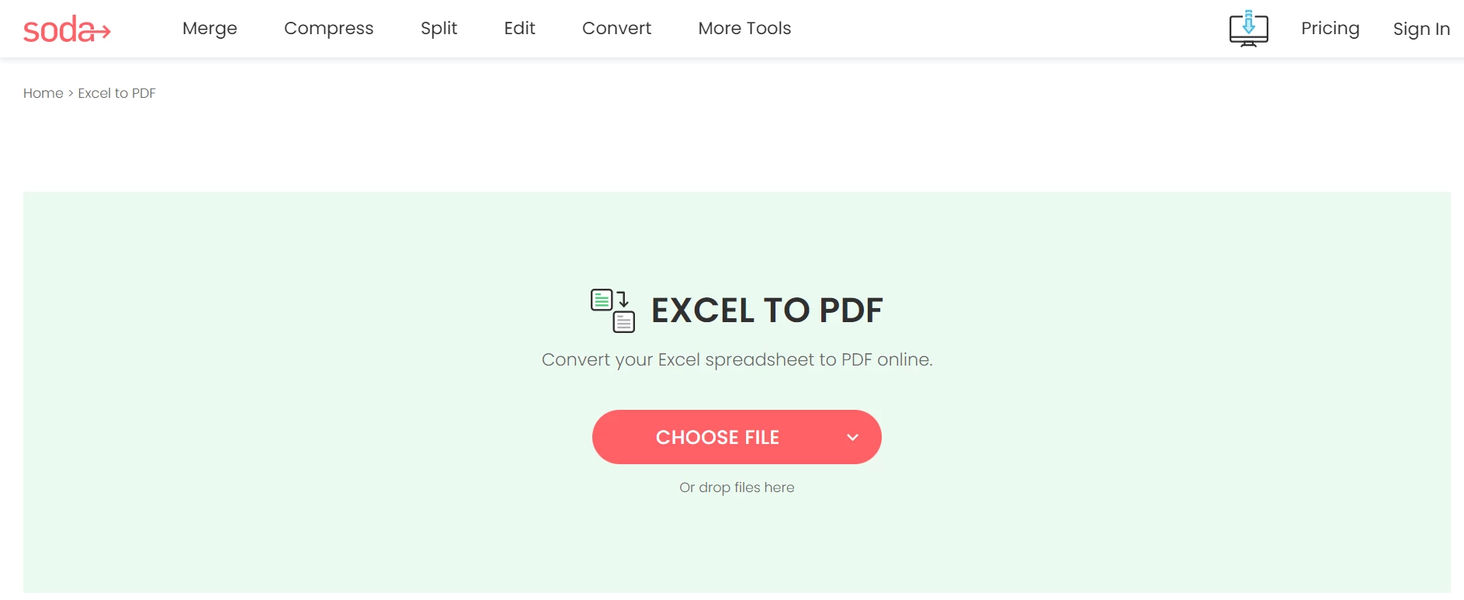Click the Or drop files here text
1464x600 pixels.
737,487
